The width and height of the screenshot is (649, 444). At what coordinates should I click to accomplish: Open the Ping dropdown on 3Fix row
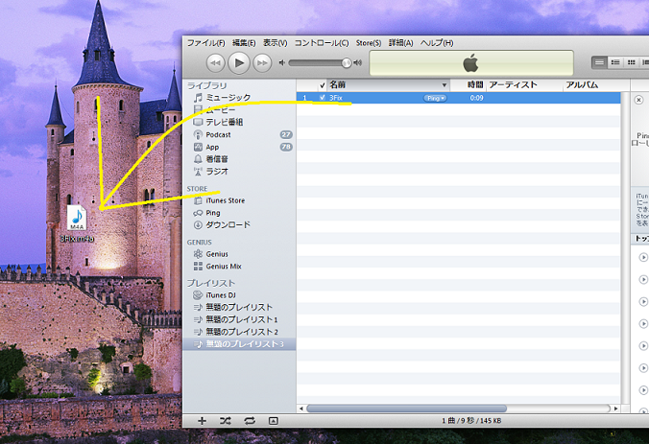[435, 98]
